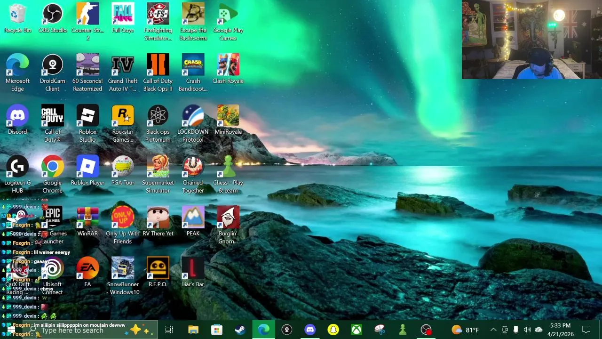Click the webcam overlay thumbnail
Image resolution: width=602 pixels, height=339 pixels.
(x=532, y=40)
